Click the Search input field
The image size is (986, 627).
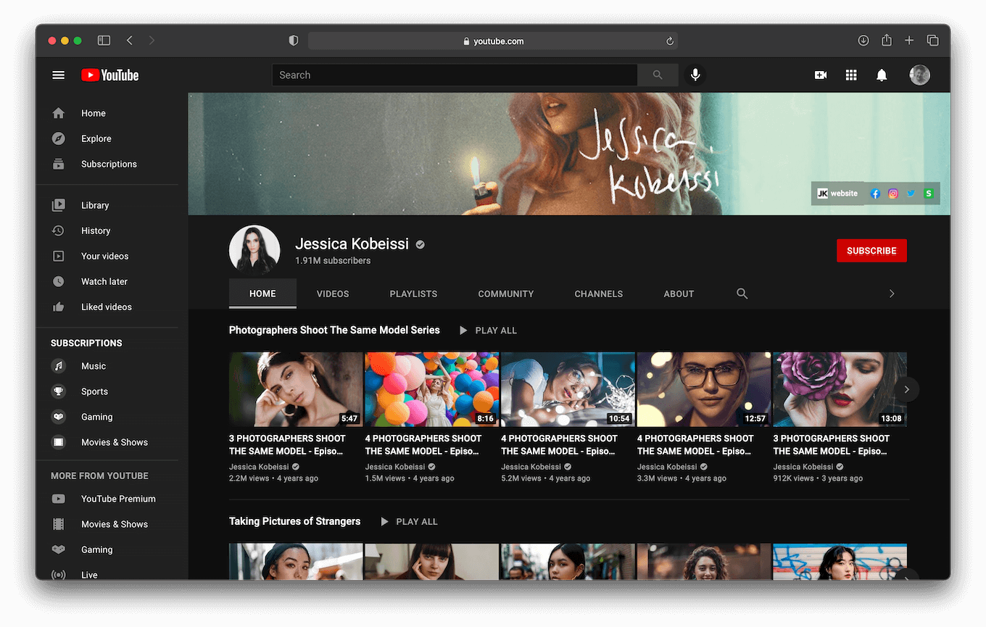[455, 75]
